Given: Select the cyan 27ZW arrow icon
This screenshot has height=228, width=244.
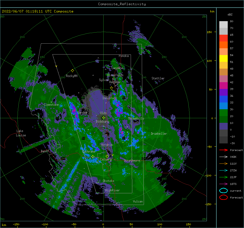Looking at the screenshot, I should coord(223,170).
